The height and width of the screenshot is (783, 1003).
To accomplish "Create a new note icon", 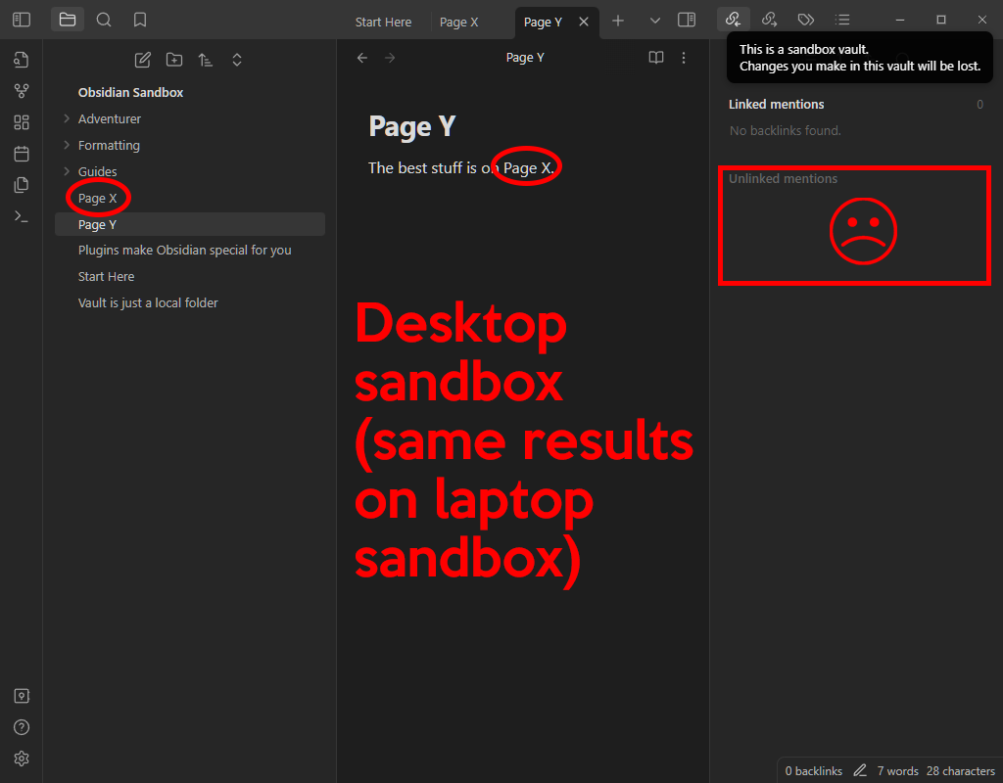I will [x=143, y=60].
